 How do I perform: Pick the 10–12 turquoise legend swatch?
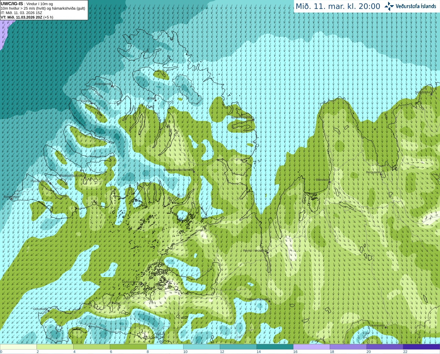pyautogui.click(x=201, y=347)
